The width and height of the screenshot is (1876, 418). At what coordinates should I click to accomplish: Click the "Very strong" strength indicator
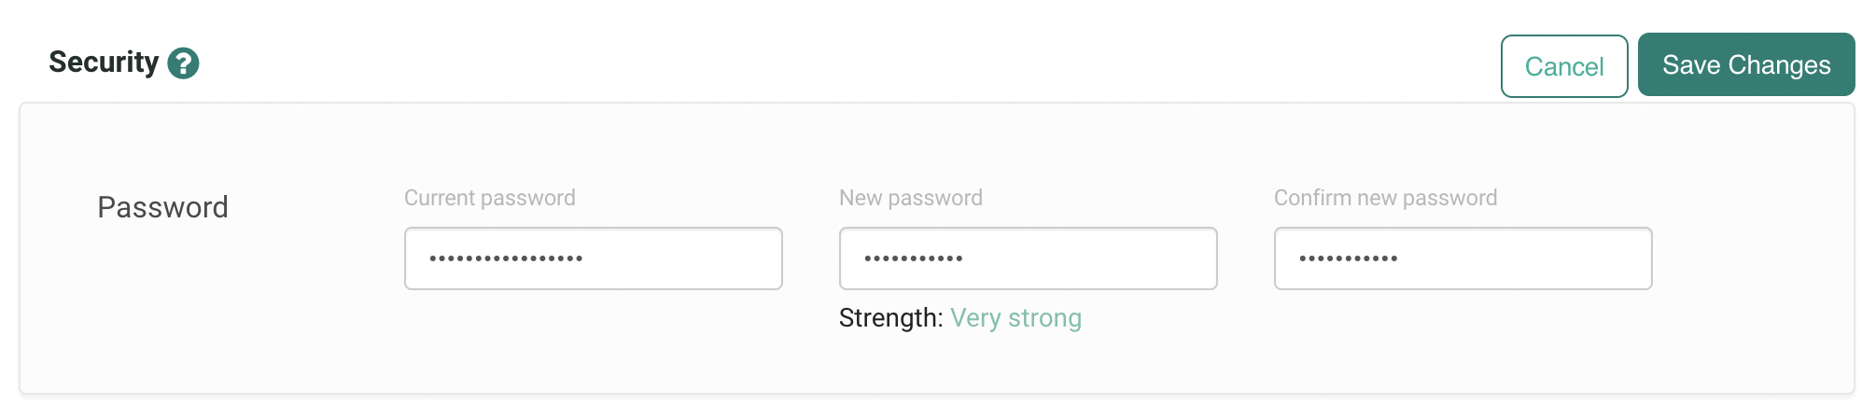(x=1016, y=318)
